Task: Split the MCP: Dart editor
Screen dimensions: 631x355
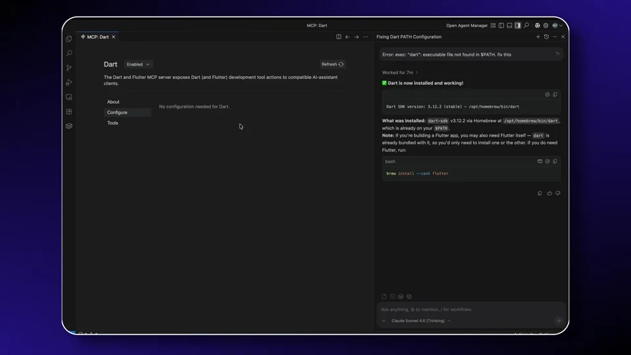Action: click(339, 37)
